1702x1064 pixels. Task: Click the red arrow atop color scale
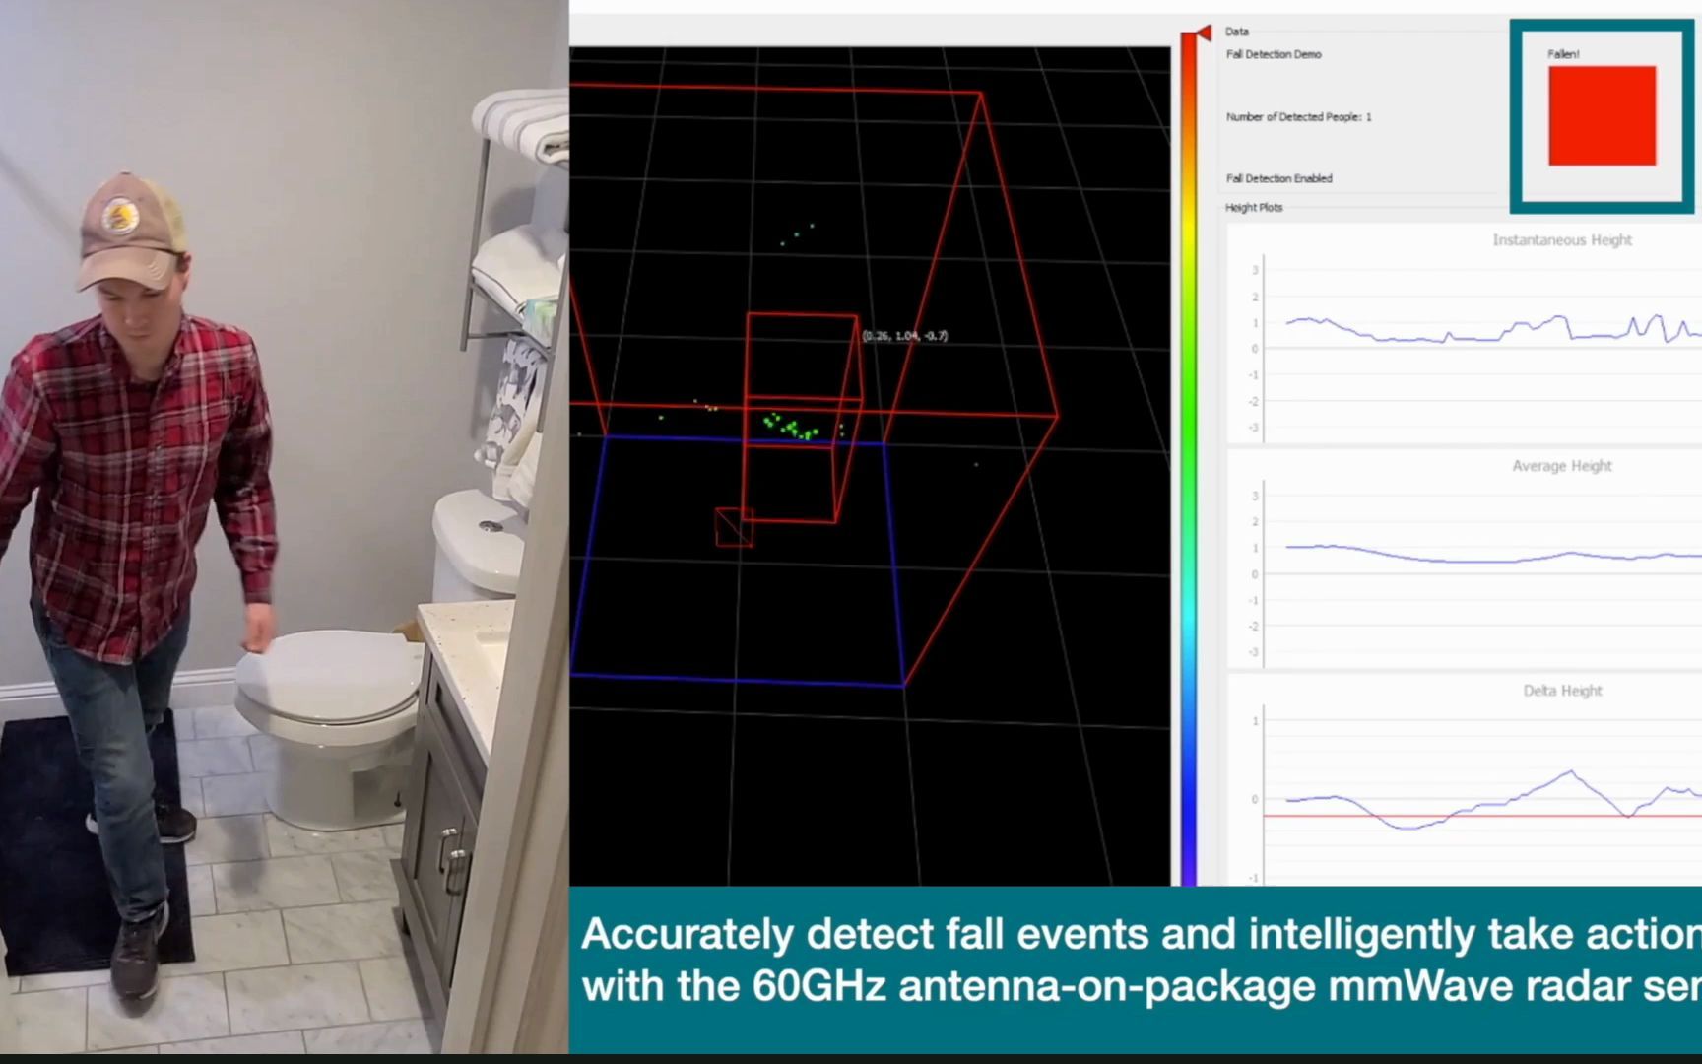1197,33
